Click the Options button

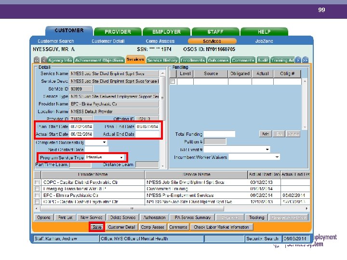(x=44, y=218)
